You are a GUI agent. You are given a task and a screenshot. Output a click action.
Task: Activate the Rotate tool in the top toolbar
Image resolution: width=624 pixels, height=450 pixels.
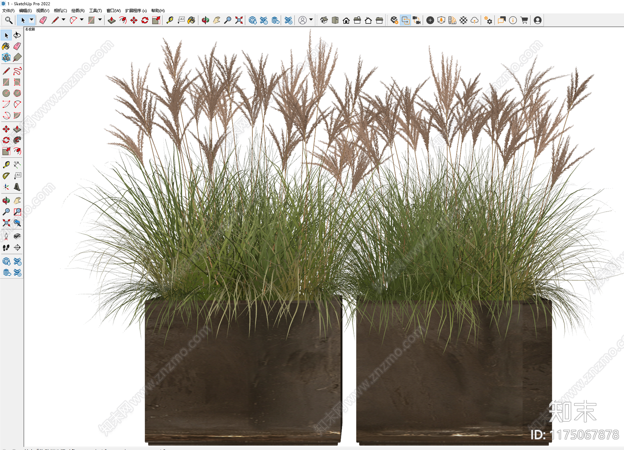coord(145,20)
